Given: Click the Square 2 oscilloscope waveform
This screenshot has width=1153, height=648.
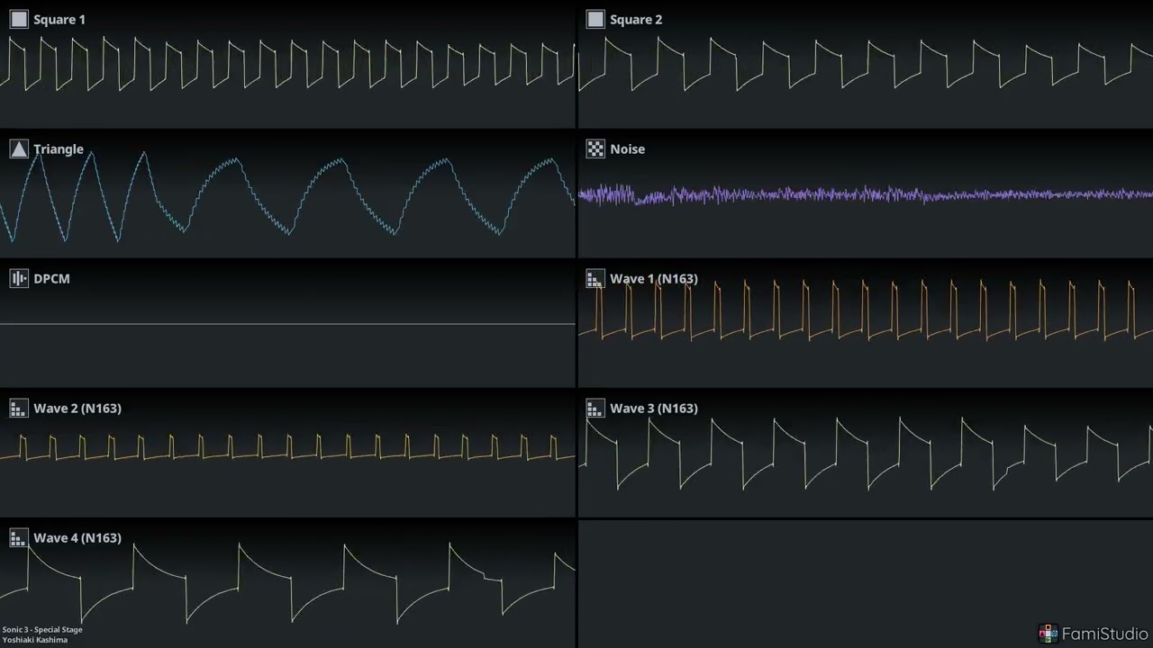Looking at the screenshot, I should (x=865, y=64).
